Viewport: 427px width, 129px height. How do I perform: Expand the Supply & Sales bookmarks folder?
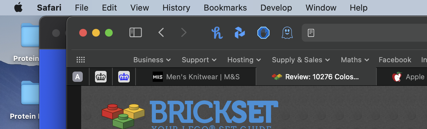coord(301,60)
